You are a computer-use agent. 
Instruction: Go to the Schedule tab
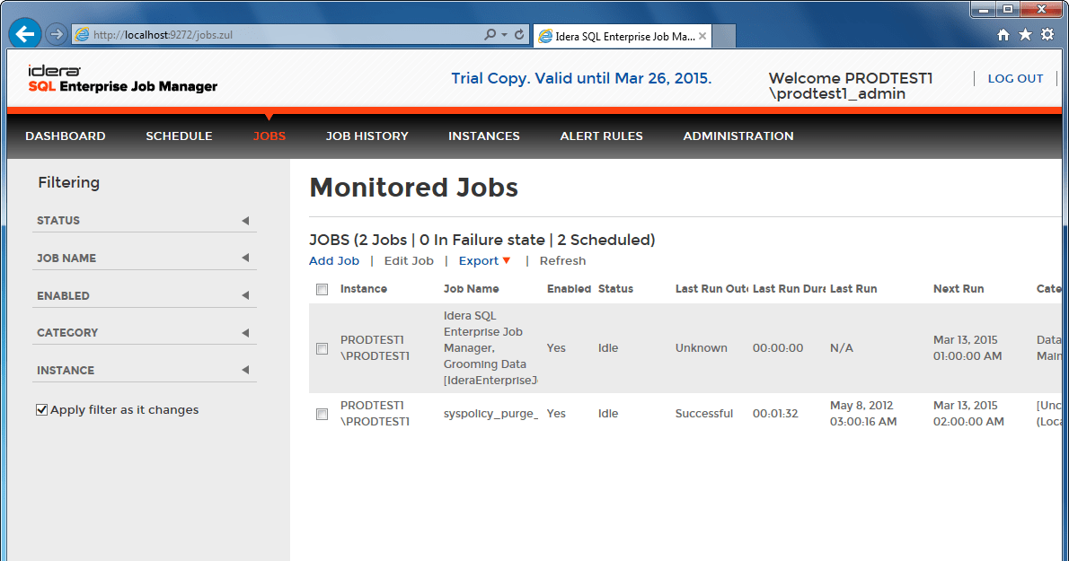(x=179, y=136)
